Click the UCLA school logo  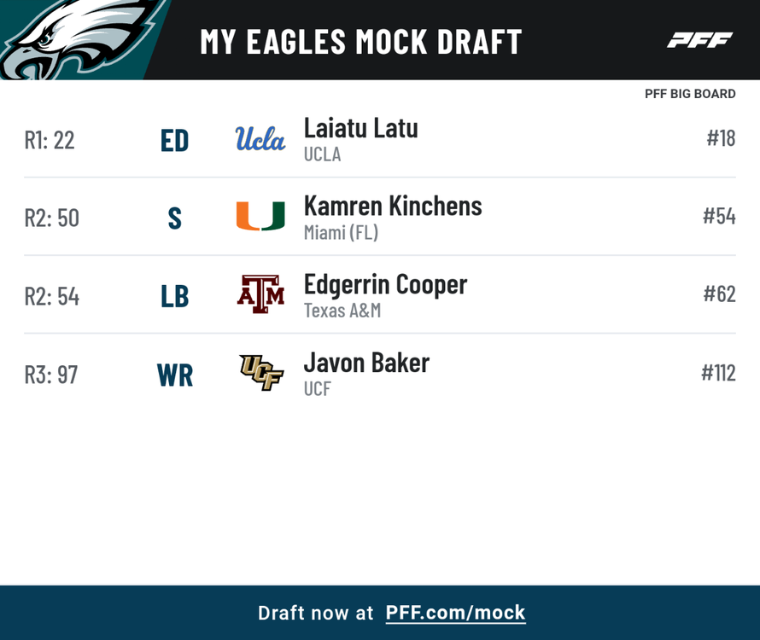pyautogui.click(x=260, y=139)
